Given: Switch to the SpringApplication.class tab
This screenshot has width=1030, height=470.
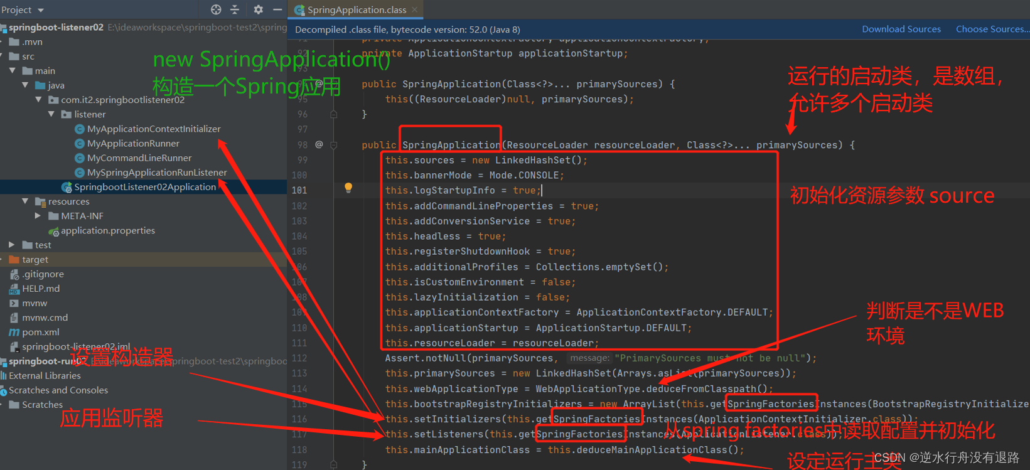Looking at the screenshot, I should [356, 10].
